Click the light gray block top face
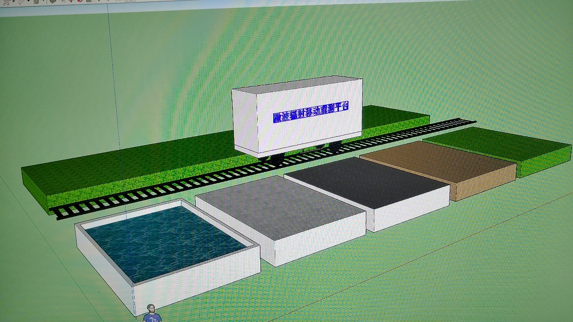 (279, 206)
